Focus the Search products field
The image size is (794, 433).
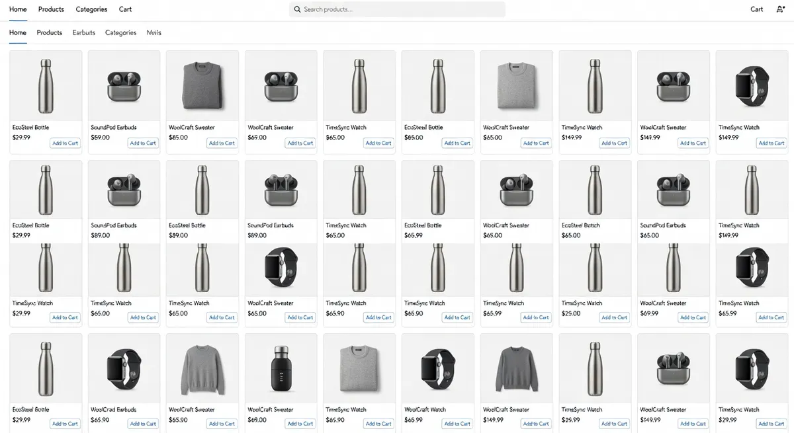(397, 9)
